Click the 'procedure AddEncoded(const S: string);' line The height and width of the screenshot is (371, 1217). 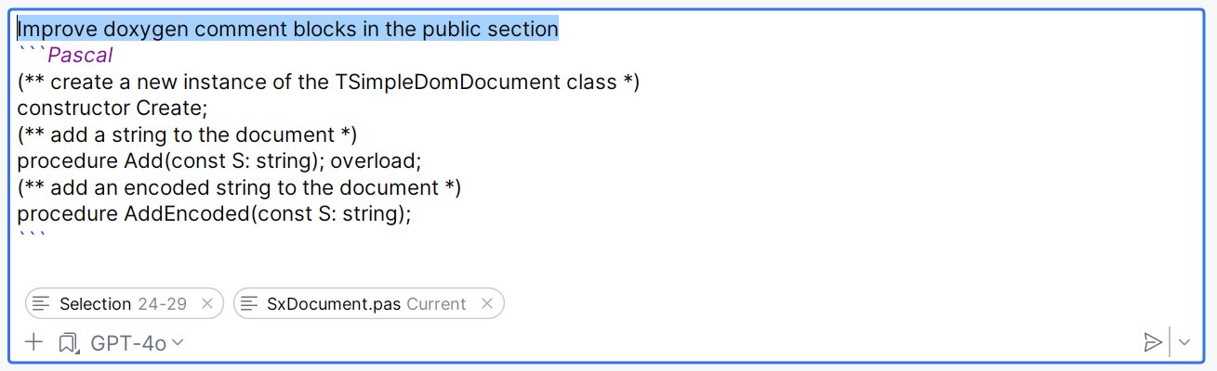click(x=214, y=213)
